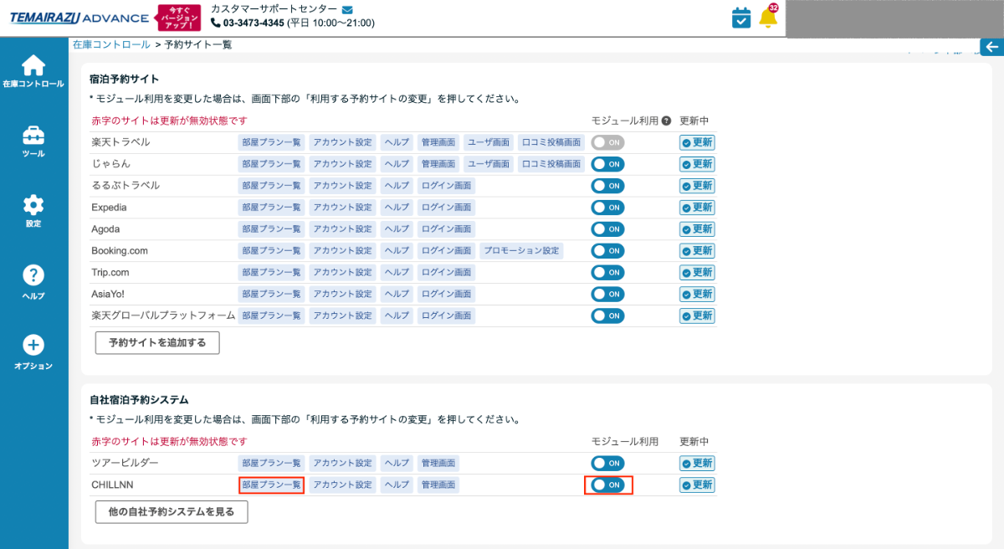Click 他の自社予約システムを見る button
This screenshot has height=549, width=1004.
pos(171,511)
